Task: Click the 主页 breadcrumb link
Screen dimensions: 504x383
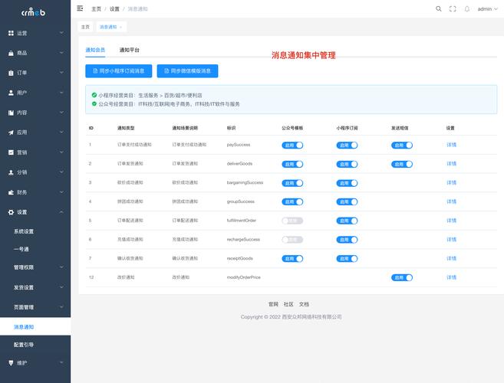Action: [96, 9]
